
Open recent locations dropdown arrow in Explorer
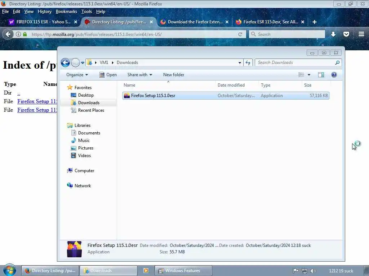click(83, 63)
